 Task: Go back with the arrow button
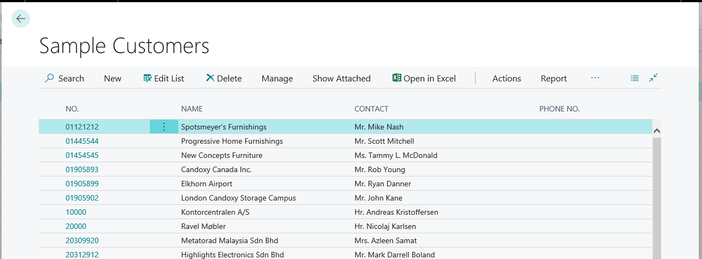21,19
